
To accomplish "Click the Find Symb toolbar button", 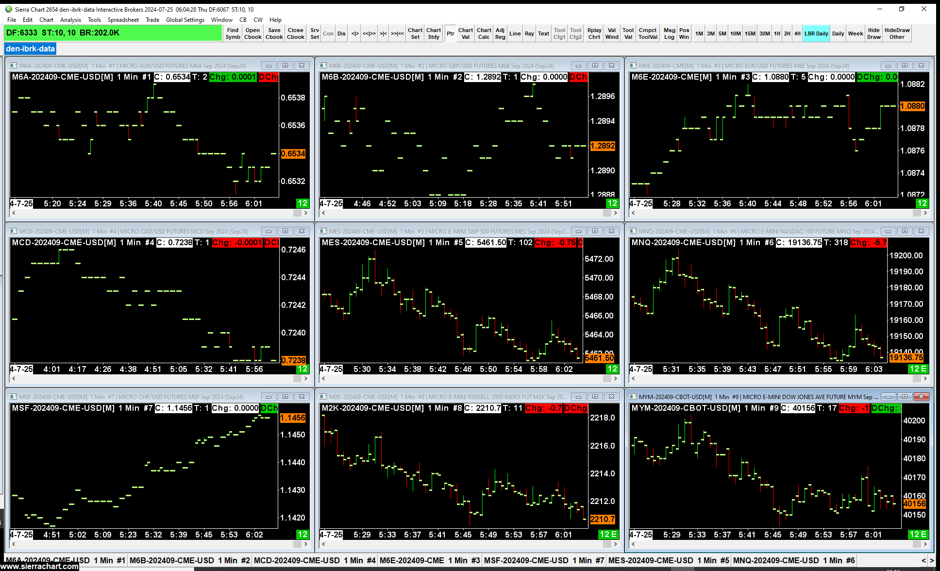I will (x=233, y=34).
